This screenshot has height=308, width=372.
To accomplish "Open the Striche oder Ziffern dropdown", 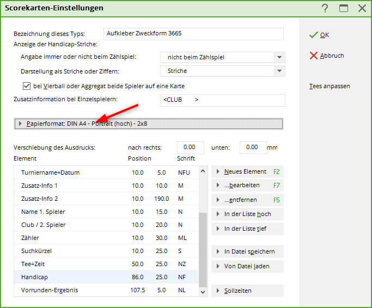I will click(279, 71).
